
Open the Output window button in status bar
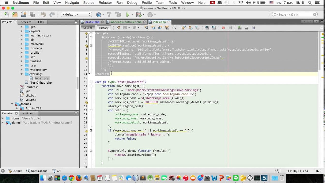point(15,171)
